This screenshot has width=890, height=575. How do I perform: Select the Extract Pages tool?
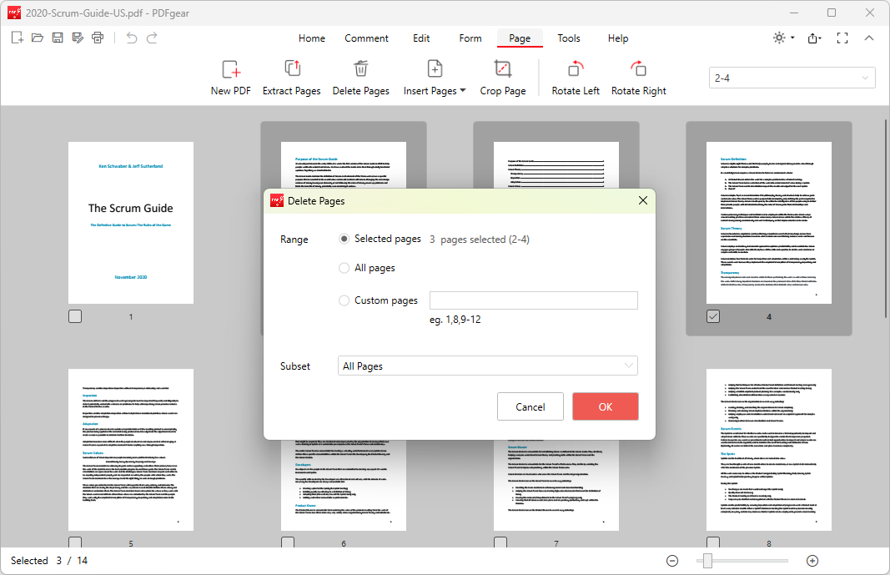pyautogui.click(x=291, y=78)
